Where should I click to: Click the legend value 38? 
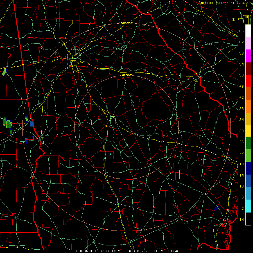coord(241,109)
